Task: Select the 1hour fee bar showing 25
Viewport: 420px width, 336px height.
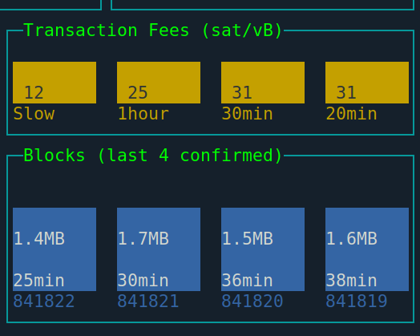Action: 159,83
